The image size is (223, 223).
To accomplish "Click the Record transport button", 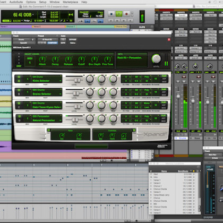I will pyautogui.click(x=126, y=14).
